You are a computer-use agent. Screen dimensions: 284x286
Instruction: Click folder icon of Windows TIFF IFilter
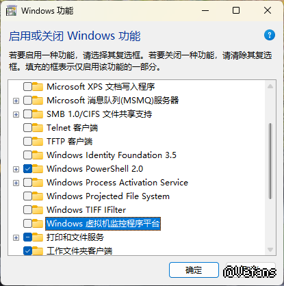[38, 210]
